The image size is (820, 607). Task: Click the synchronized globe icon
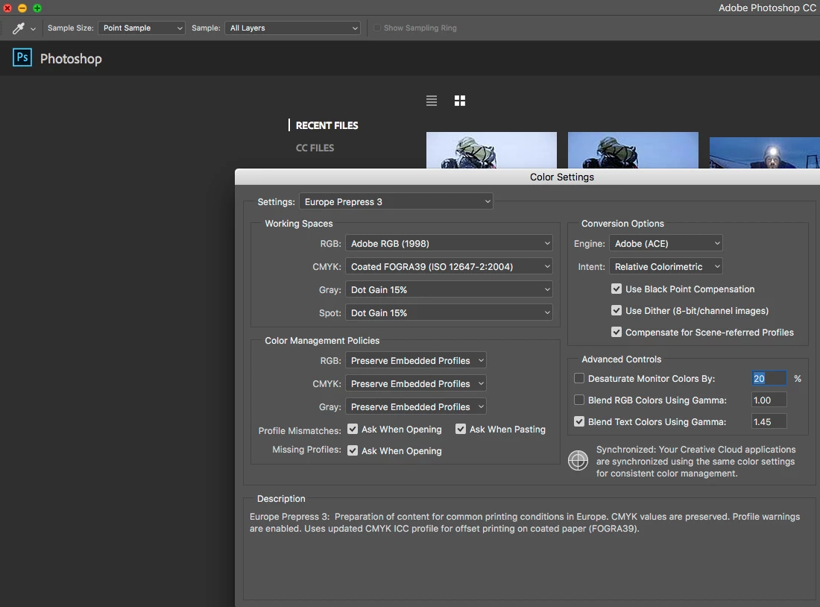[578, 461]
